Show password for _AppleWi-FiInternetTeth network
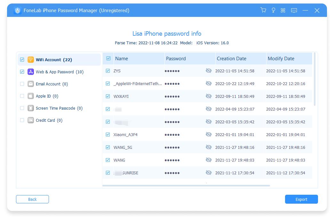334x218 pixels. [209, 84]
